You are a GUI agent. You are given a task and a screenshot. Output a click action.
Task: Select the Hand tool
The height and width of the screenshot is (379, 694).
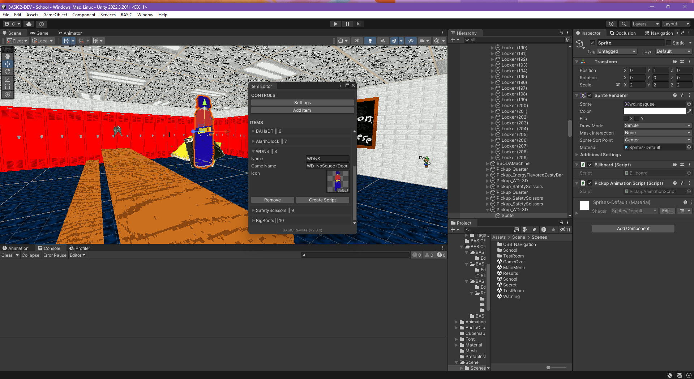7,56
